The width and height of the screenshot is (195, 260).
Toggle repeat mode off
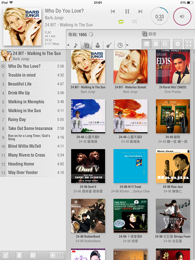(x=121, y=22)
